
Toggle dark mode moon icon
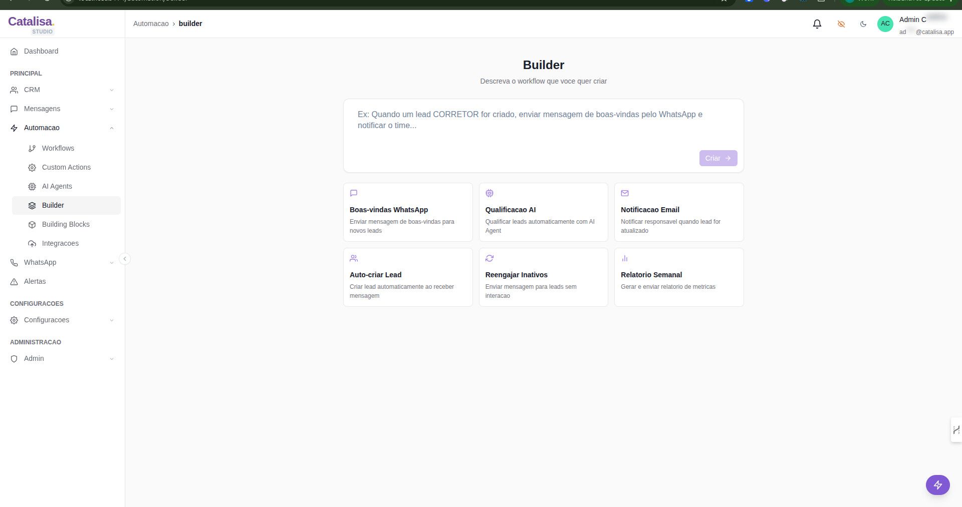point(863,24)
